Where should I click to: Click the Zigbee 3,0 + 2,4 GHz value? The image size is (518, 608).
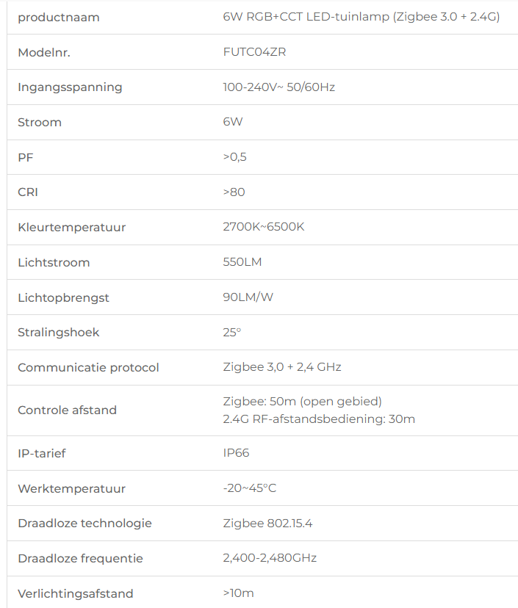(282, 367)
